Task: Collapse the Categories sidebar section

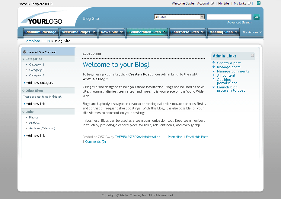Action: [x=24, y=58]
